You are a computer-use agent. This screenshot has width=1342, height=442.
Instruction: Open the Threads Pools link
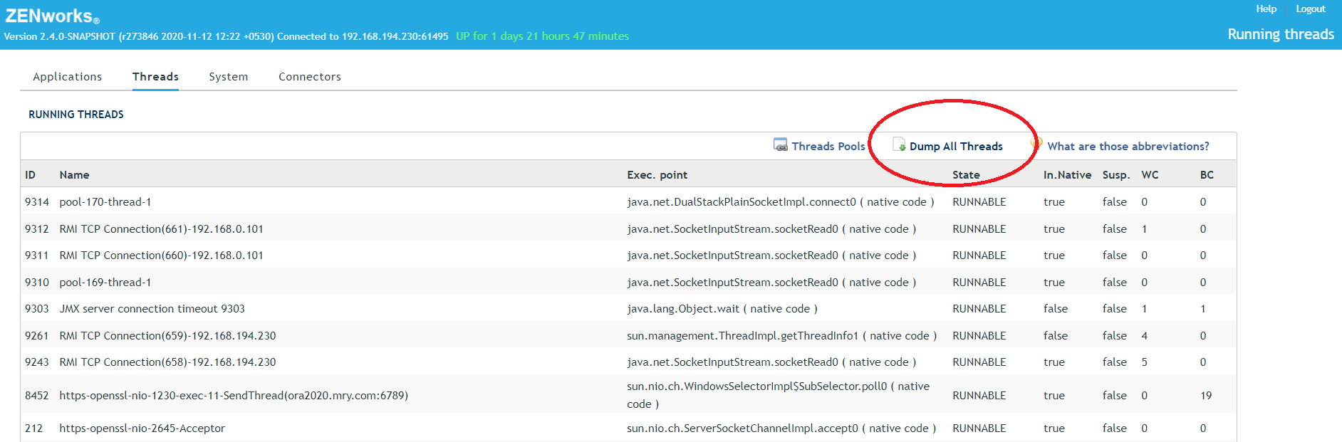click(x=828, y=146)
